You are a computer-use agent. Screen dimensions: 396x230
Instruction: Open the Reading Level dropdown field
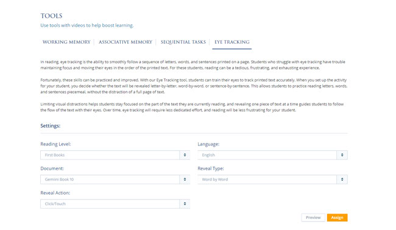[115, 155]
